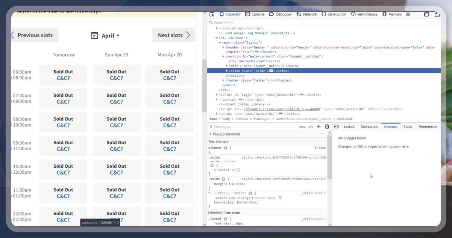Click ellipsis badge in aside element
This screenshot has height=238, width=452.
(271, 71)
